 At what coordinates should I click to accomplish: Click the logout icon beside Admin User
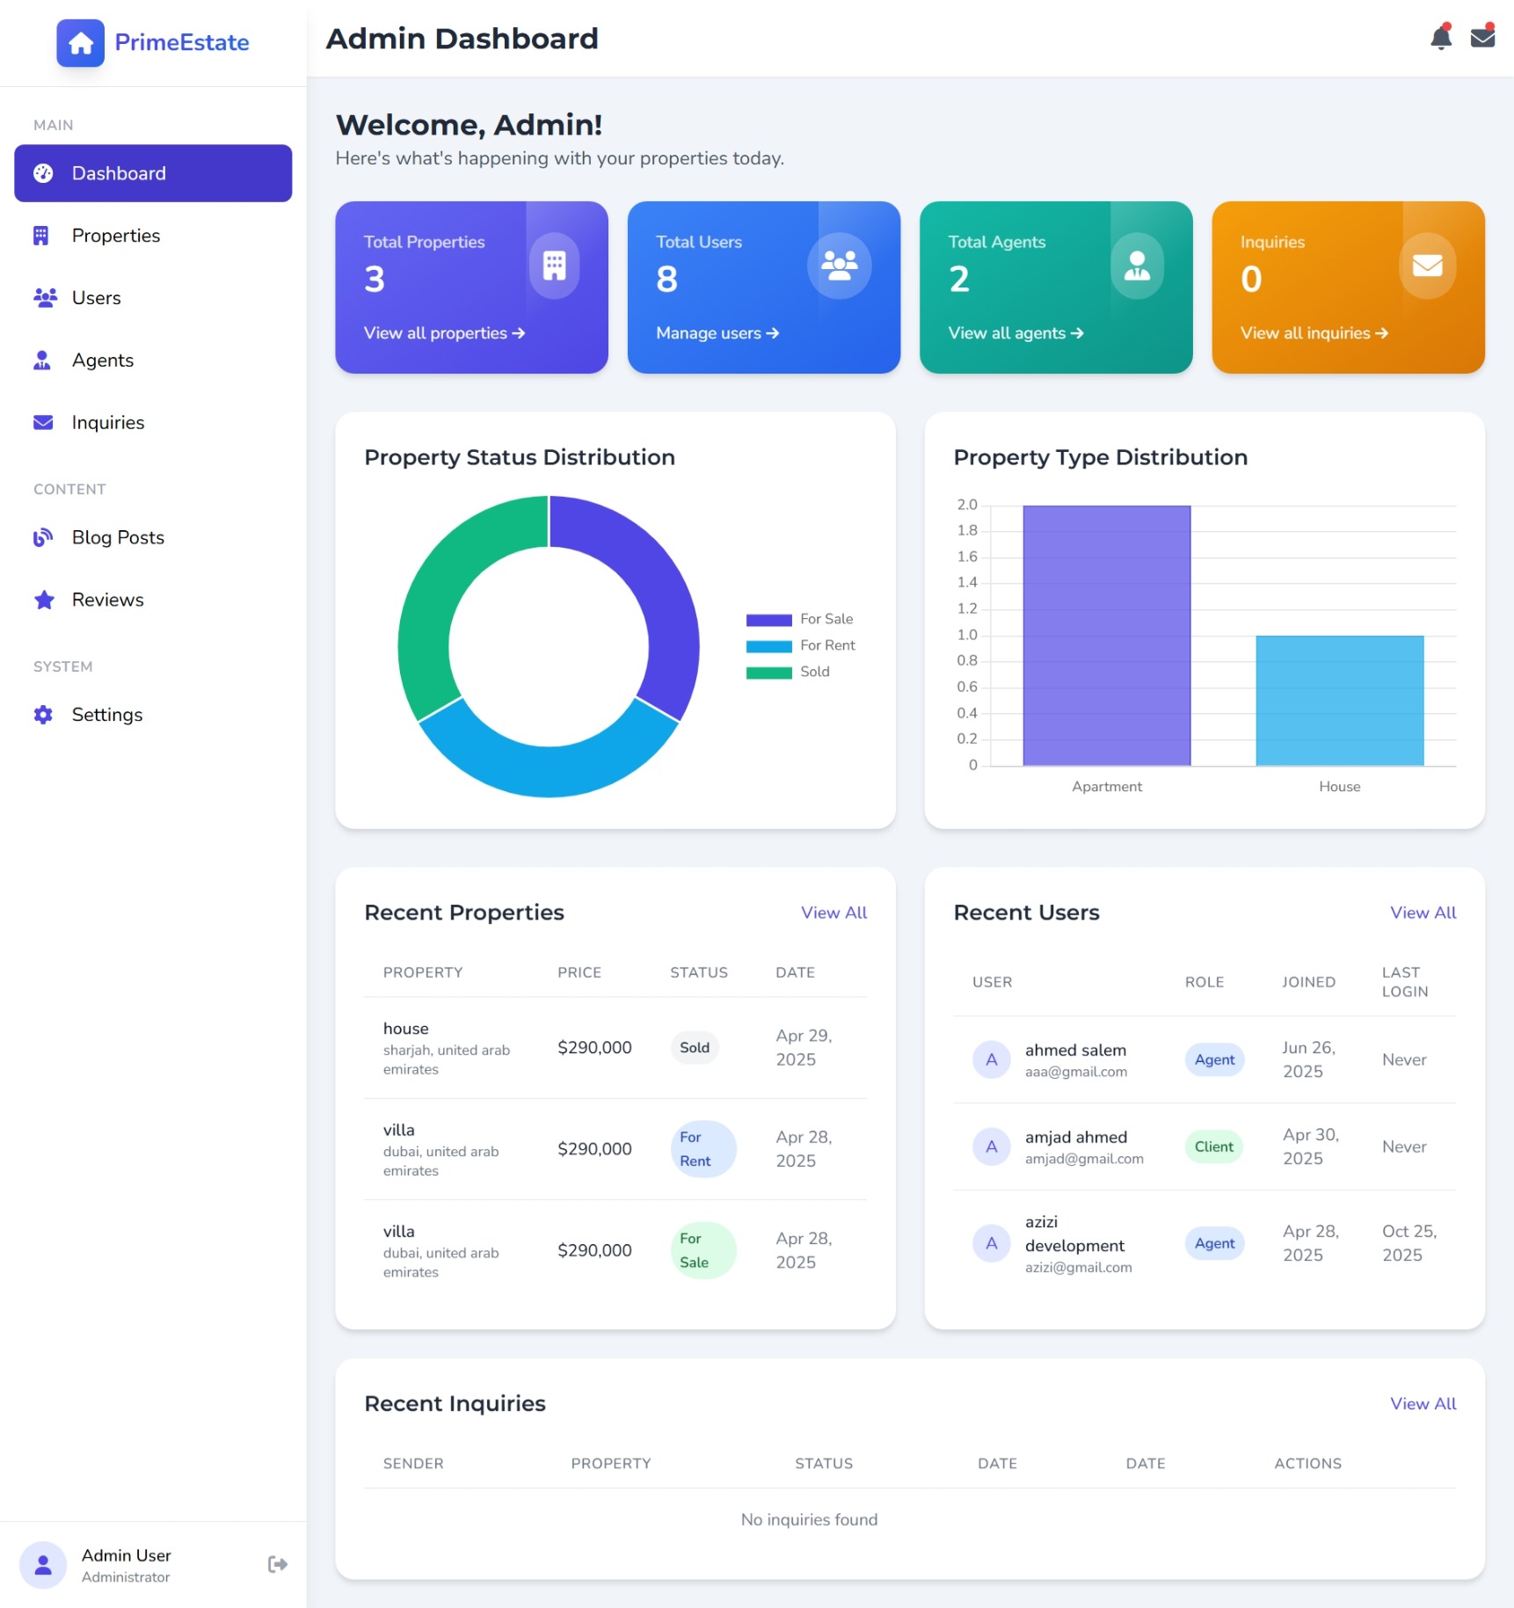(277, 1564)
